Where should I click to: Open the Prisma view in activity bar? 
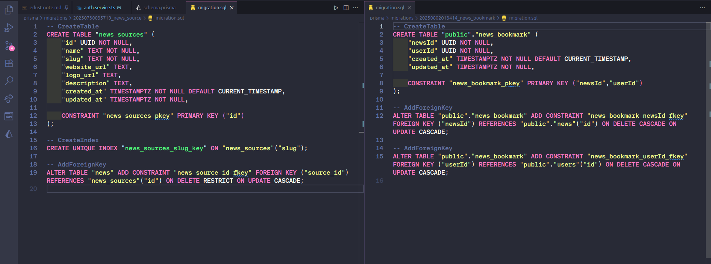(x=9, y=134)
